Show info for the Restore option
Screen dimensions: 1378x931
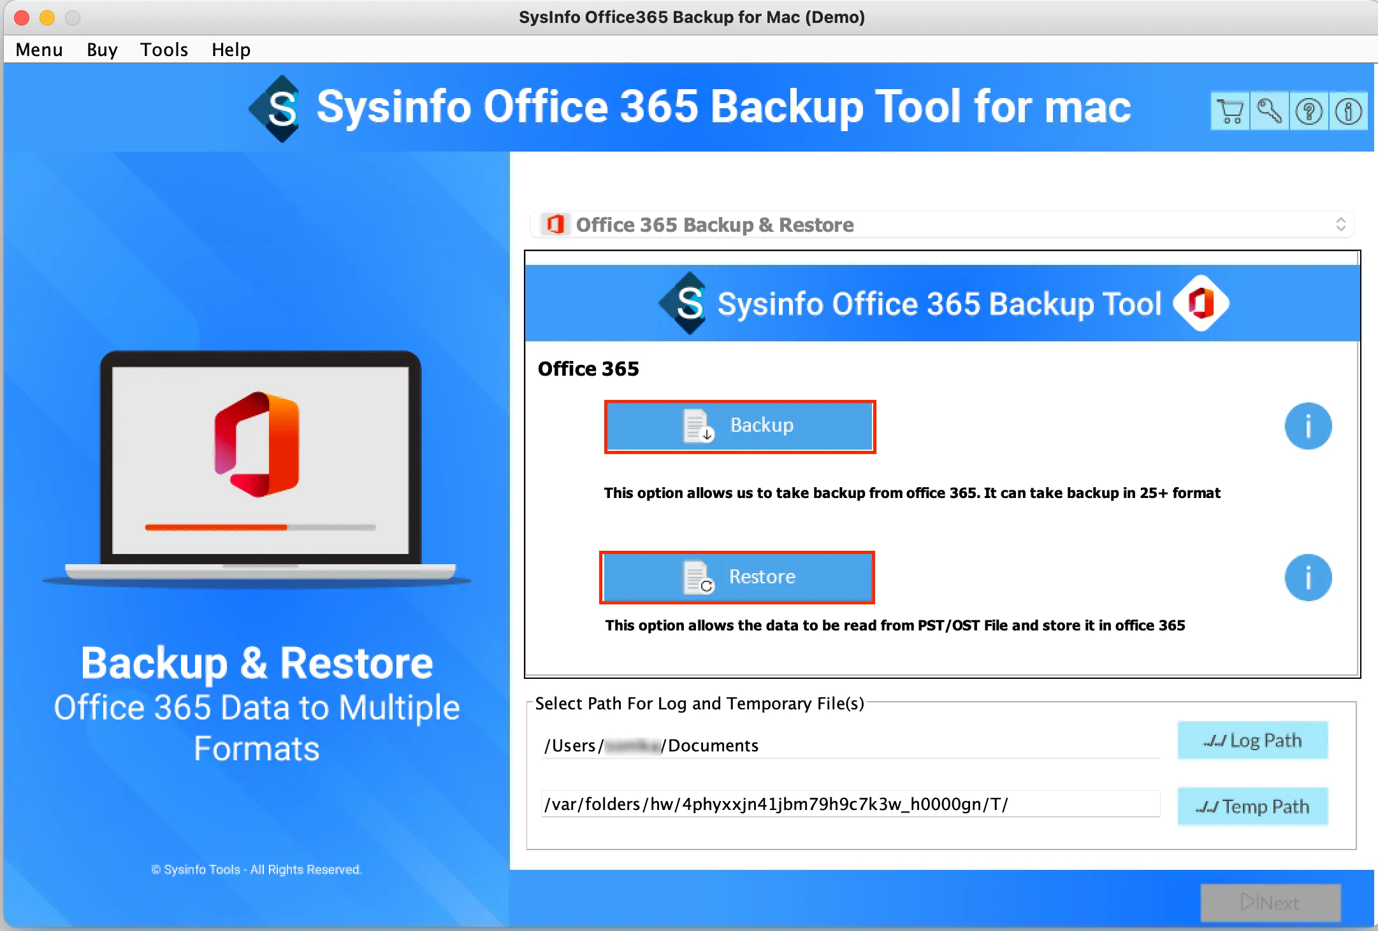(1308, 578)
